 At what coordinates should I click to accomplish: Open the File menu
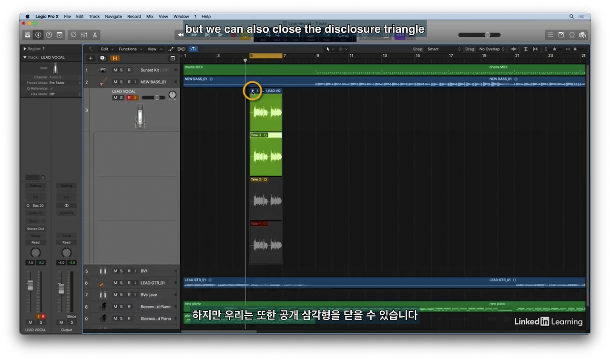(67, 16)
